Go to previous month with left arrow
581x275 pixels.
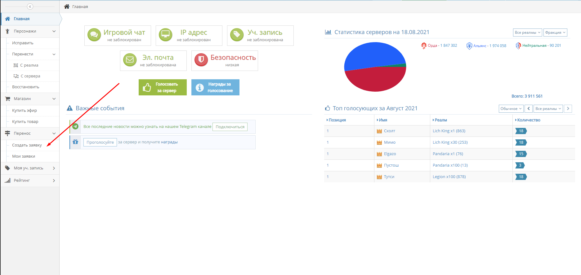(529, 109)
